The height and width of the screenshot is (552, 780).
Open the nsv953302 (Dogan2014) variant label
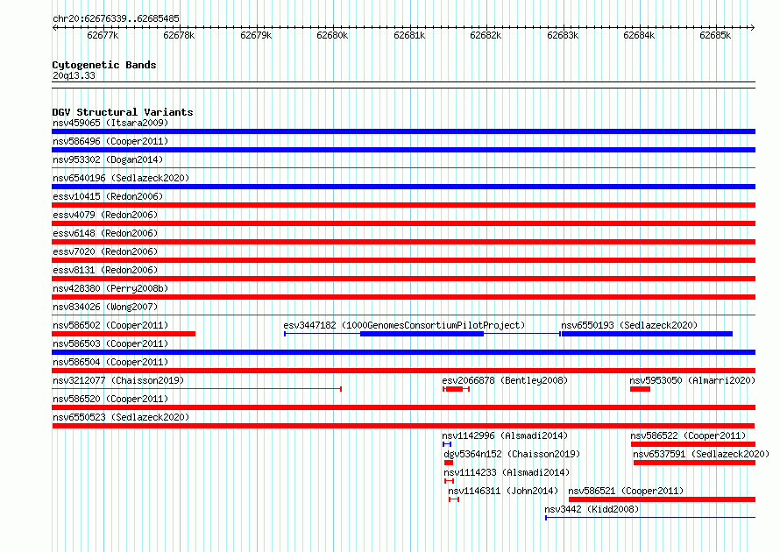coord(108,159)
